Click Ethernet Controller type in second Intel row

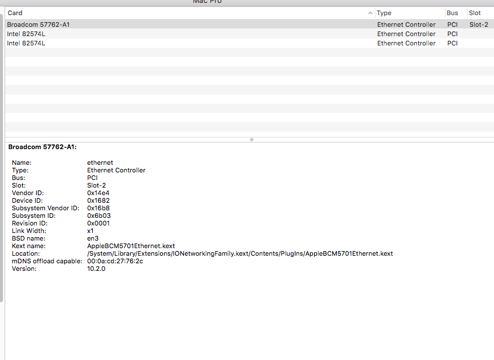[406, 43]
